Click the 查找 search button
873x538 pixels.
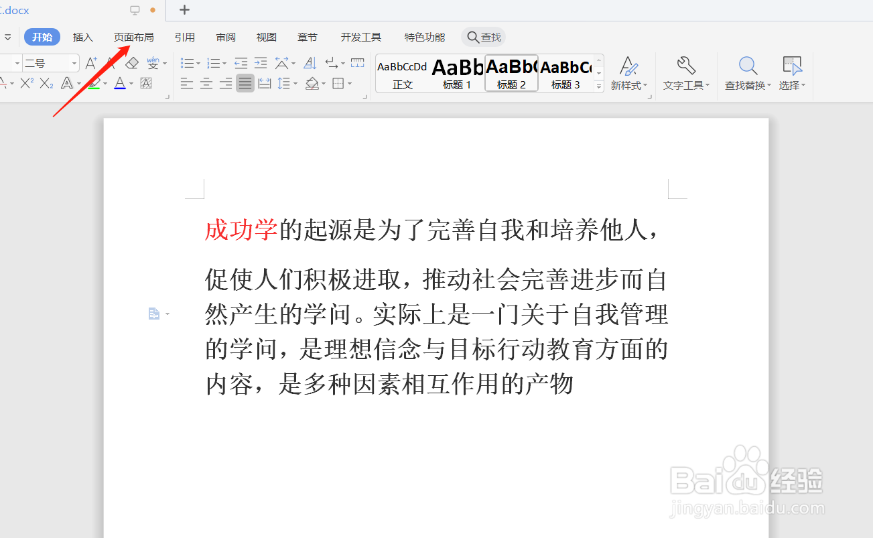coord(484,37)
